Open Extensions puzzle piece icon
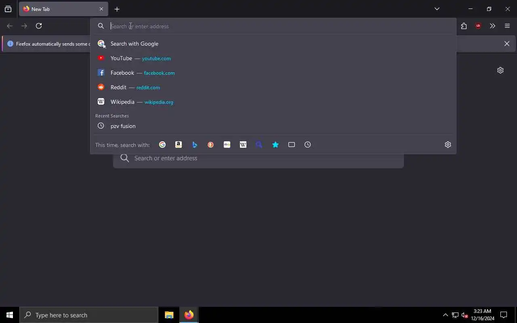 pyautogui.click(x=464, y=26)
